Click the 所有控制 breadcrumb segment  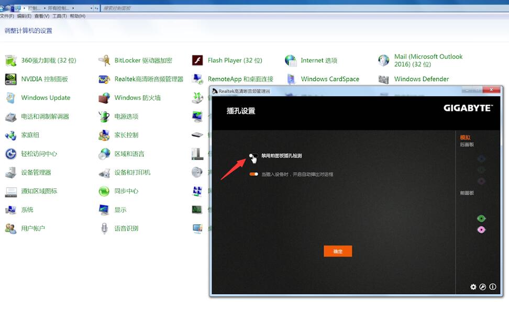pyautogui.click(x=59, y=8)
